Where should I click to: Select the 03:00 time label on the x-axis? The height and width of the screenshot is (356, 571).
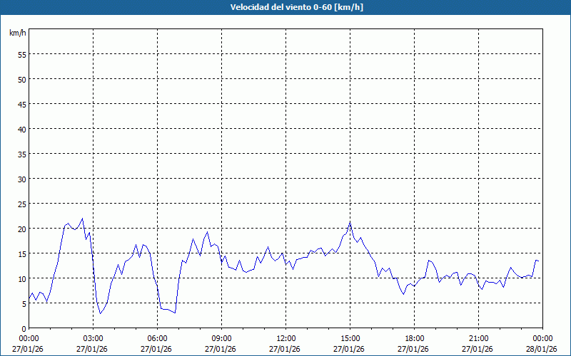pos(93,338)
